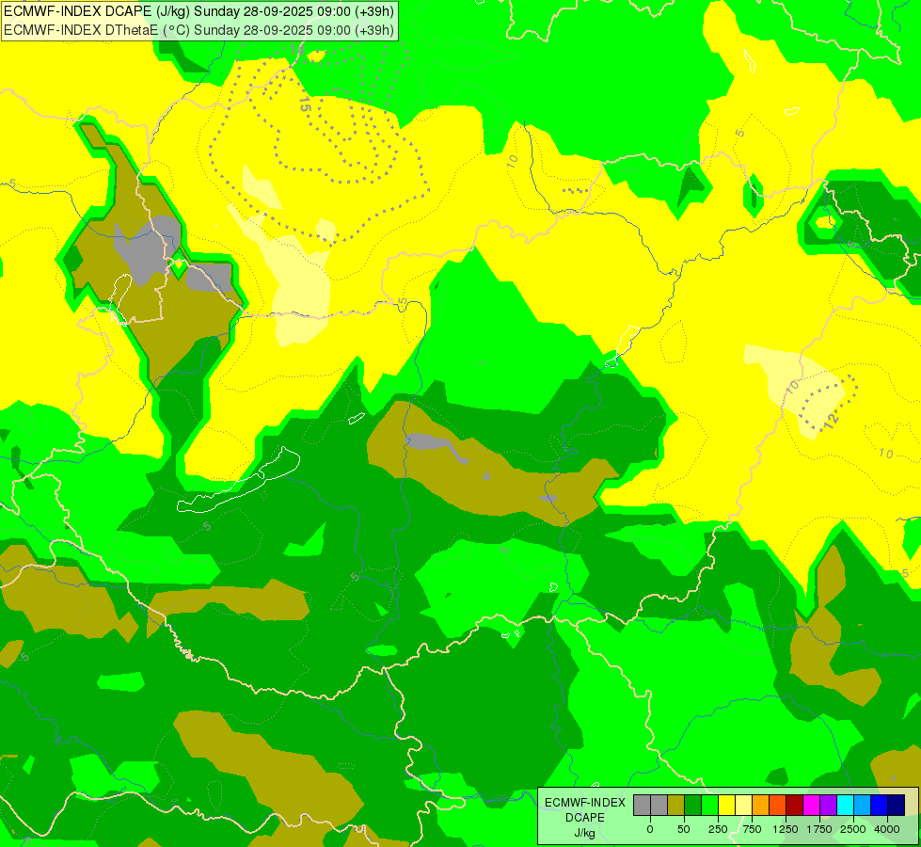The image size is (921, 847).
Task: Click the legend tick value 250
Action: 718,829
